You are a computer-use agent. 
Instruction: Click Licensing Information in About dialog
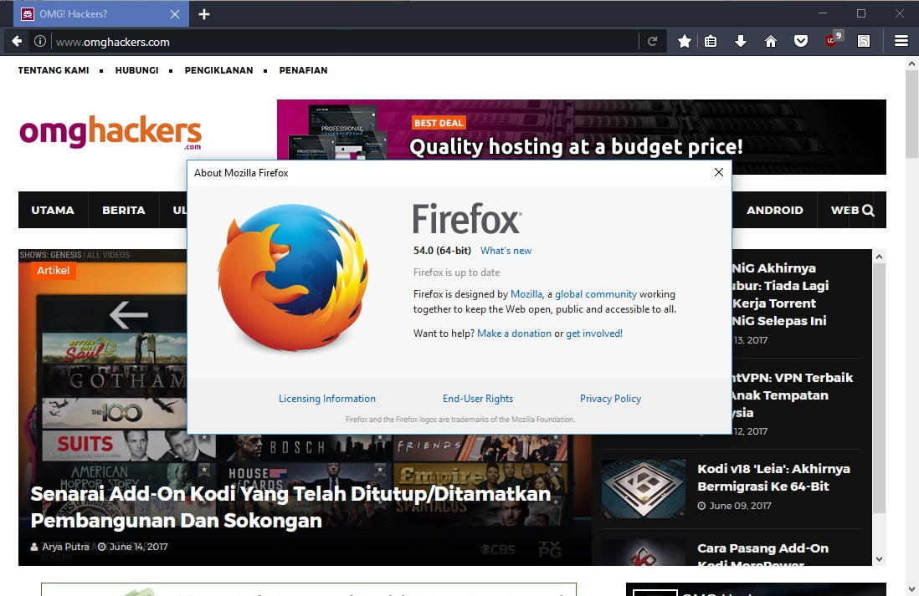click(x=327, y=399)
